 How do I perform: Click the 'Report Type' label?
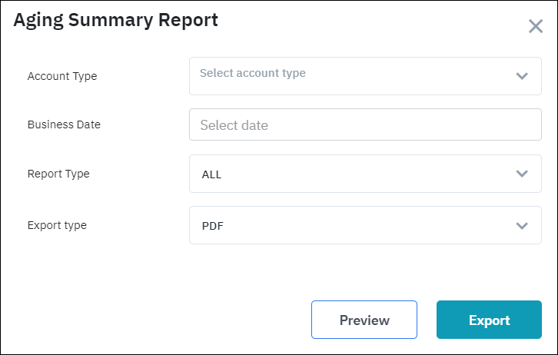coord(58,174)
